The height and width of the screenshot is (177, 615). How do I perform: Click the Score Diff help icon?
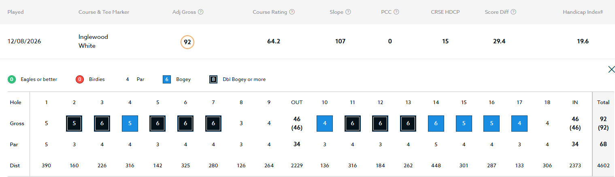(513, 12)
